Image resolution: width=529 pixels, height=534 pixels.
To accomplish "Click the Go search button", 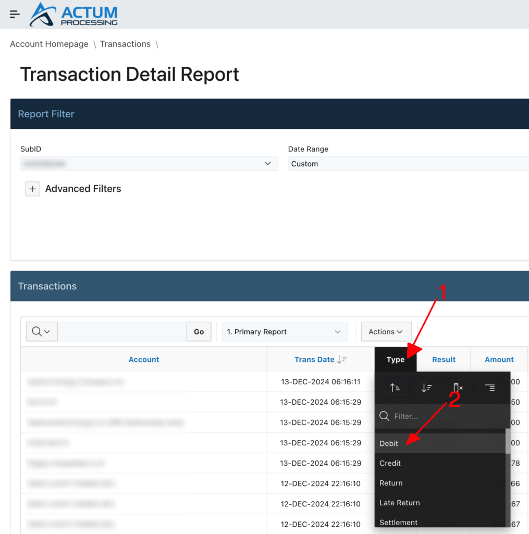I will tap(199, 331).
